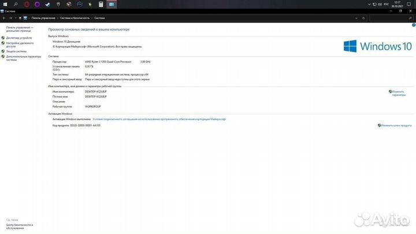Open the help question mark icon
This screenshot has height=234, width=416.
[414, 25]
